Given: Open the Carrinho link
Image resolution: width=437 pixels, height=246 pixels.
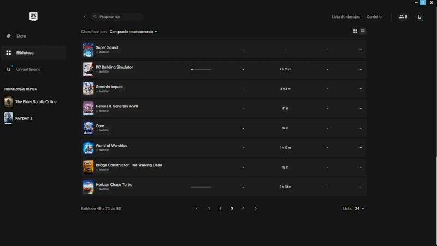Looking at the screenshot, I should pyautogui.click(x=374, y=17).
